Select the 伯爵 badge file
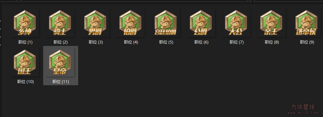This screenshot has height=117, width=323. (131, 23)
